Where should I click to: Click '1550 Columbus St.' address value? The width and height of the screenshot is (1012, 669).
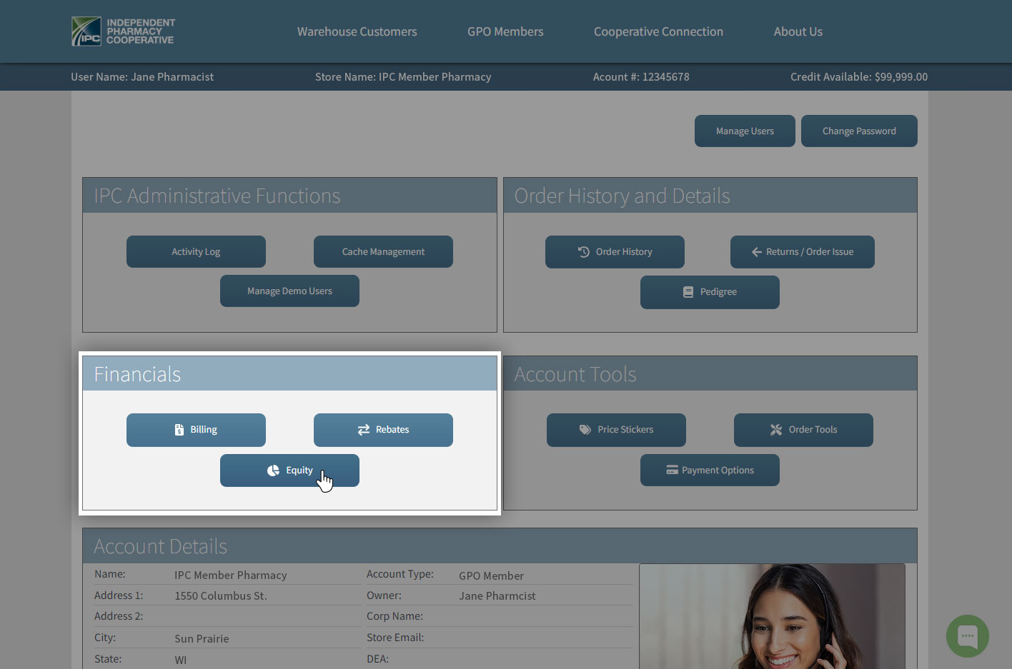pos(221,596)
